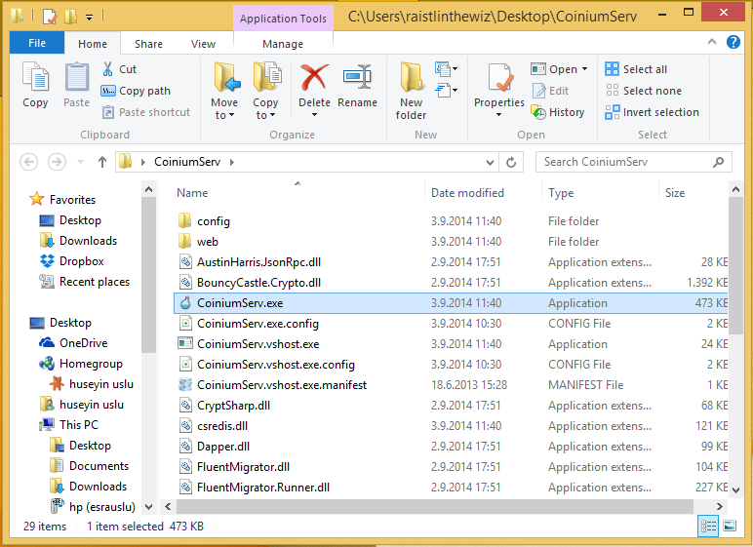This screenshot has height=547, width=753.
Task: Click History in the Open group
Action: click(x=558, y=112)
